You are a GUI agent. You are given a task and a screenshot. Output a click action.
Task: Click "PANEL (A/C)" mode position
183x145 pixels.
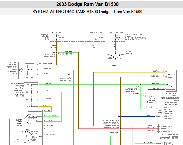pyautogui.click(x=35, y=131)
